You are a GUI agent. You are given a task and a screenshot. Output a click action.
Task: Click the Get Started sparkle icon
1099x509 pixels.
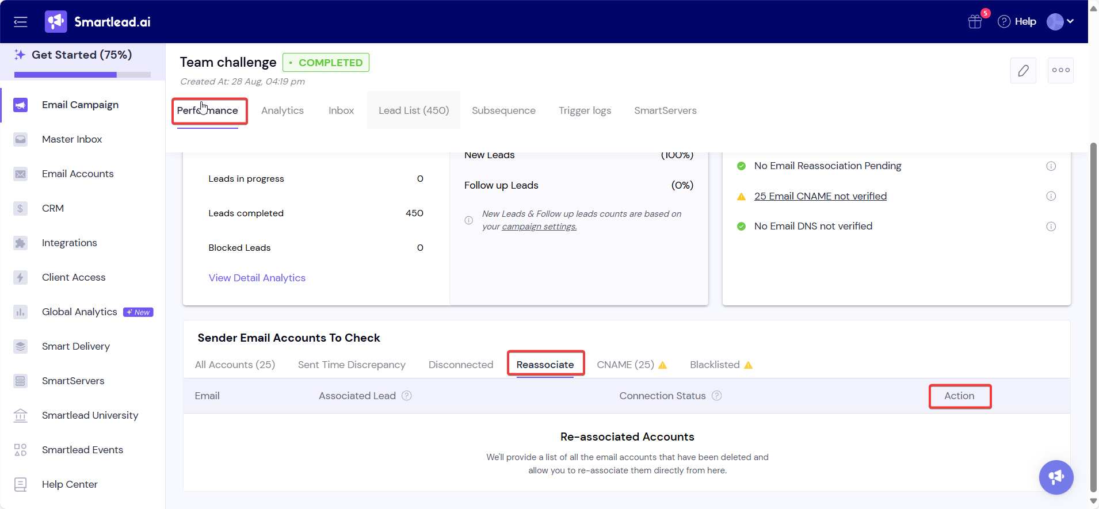point(20,55)
